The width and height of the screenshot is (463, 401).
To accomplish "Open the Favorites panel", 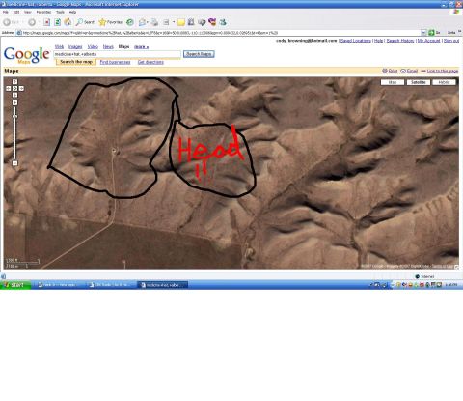I will point(111,22).
